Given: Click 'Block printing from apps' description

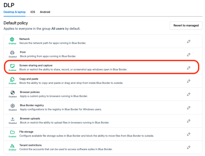Looking at the screenshot, I should point(48,56).
